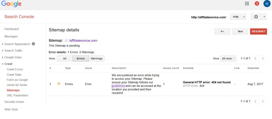The height and width of the screenshot is (119, 272).
Task: Click the Test button
Action: pos(240,31)
